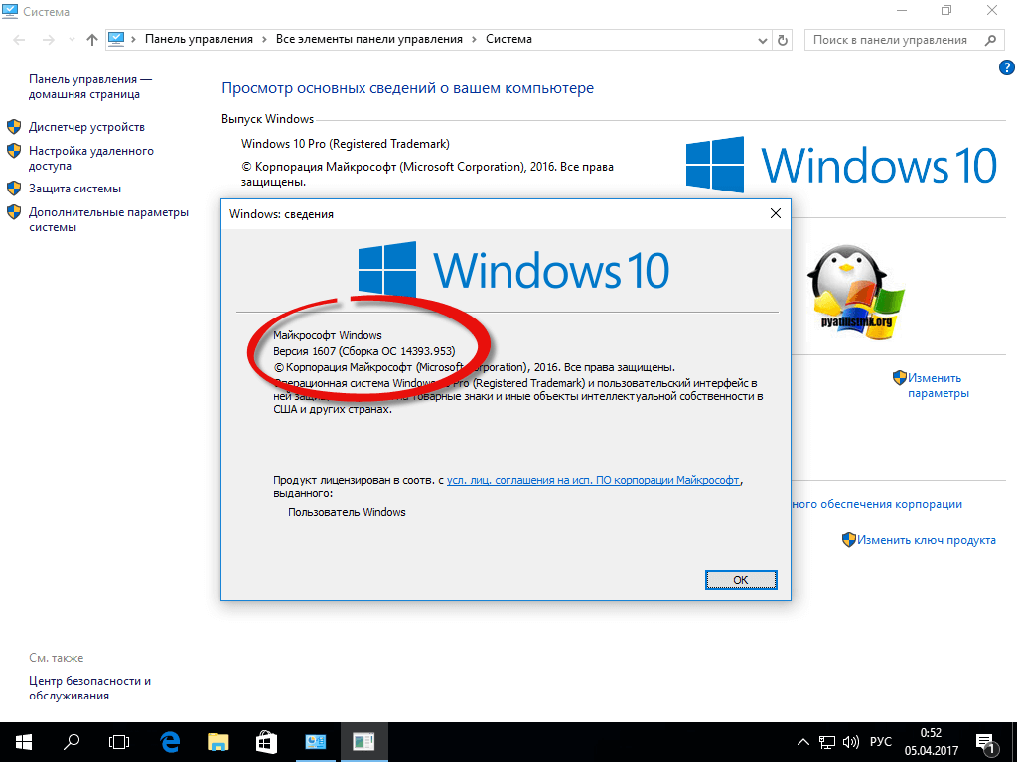This screenshot has width=1017, height=762.
Task: Click the shield icon beside Диспетчер устройств
Action: 14,126
